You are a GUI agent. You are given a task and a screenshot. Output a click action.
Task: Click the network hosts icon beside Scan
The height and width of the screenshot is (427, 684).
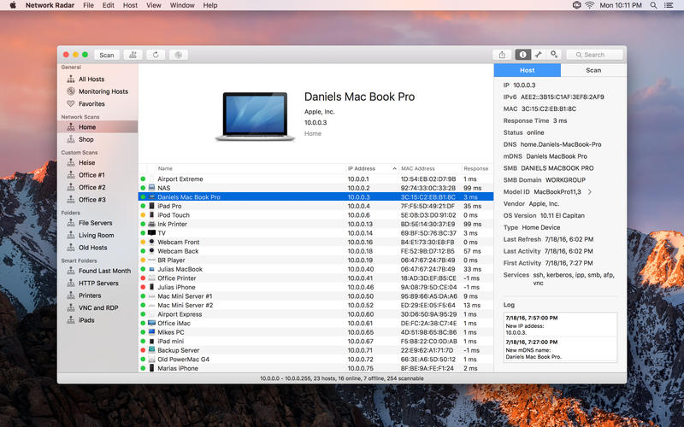pyautogui.click(x=132, y=55)
